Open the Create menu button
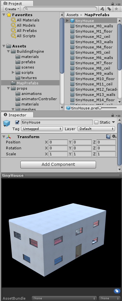 coord(12,9)
